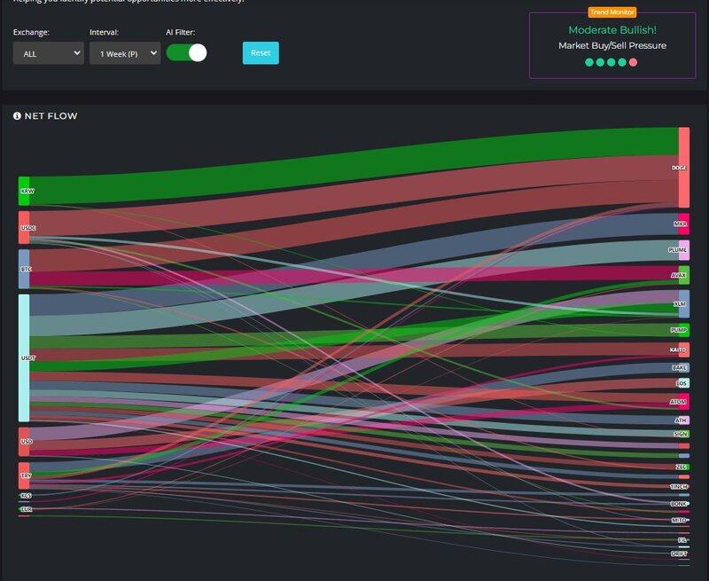Select the AVAX destination node
709x581 pixels.
coord(684,275)
